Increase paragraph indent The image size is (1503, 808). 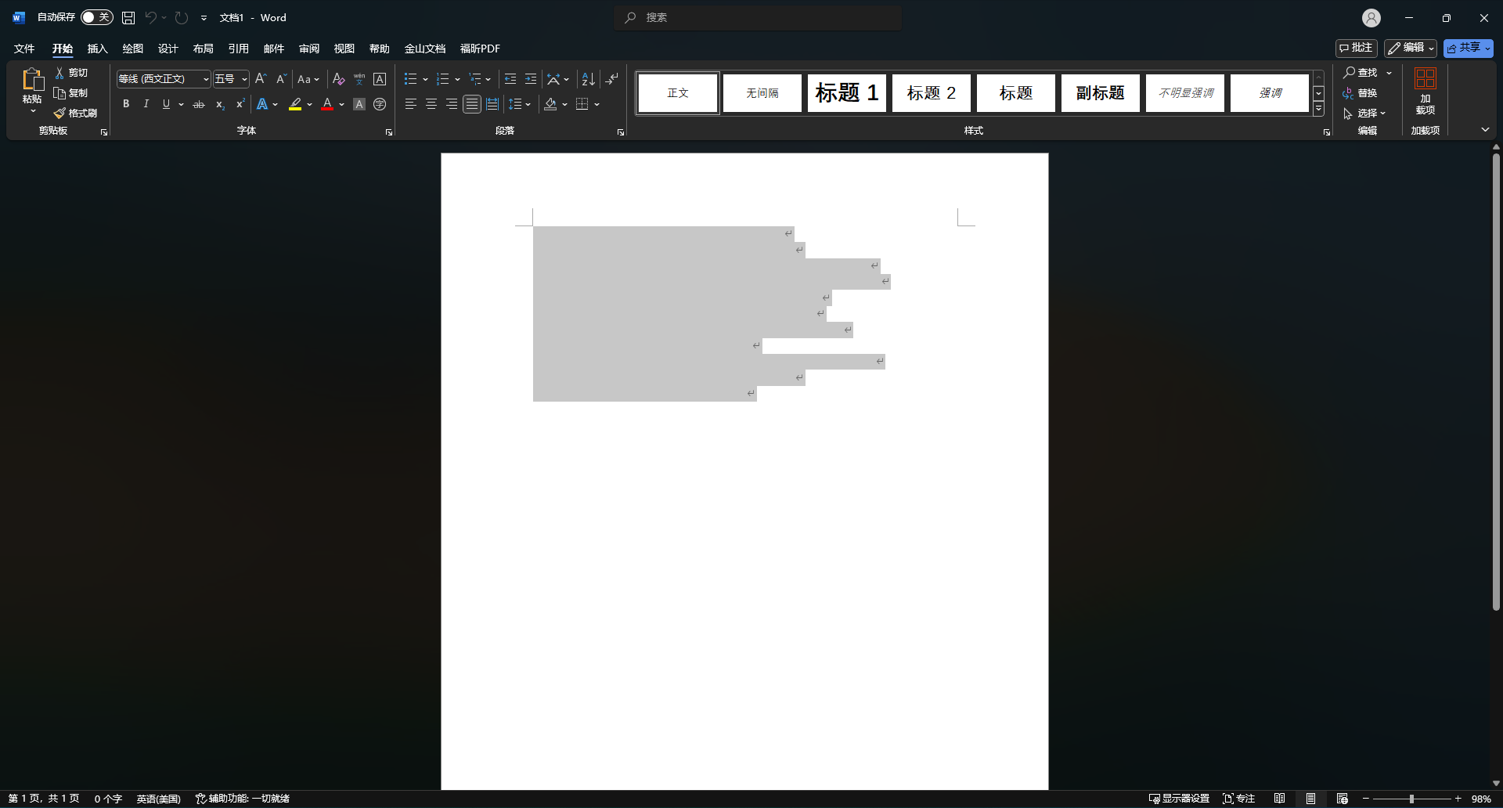(531, 79)
